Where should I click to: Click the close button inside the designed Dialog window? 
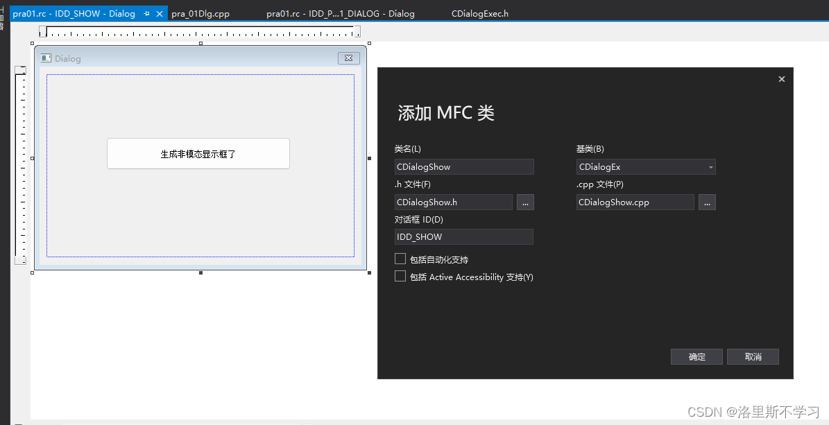pyautogui.click(x=348, y=58)
